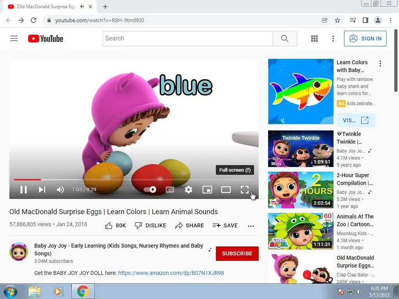399x299 pixels.
Task: Pause the video playback
Action: pyautogui.click(x=24, y=190)
